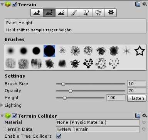Choose the starburst sparkle brush
Viewport: 148px width, 140px height.
pyautogui.click(x=126, y=51)
